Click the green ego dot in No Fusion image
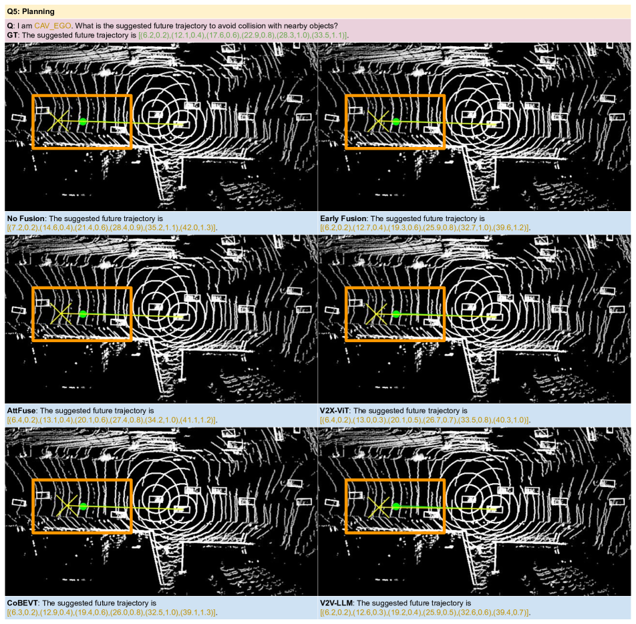 83,122
